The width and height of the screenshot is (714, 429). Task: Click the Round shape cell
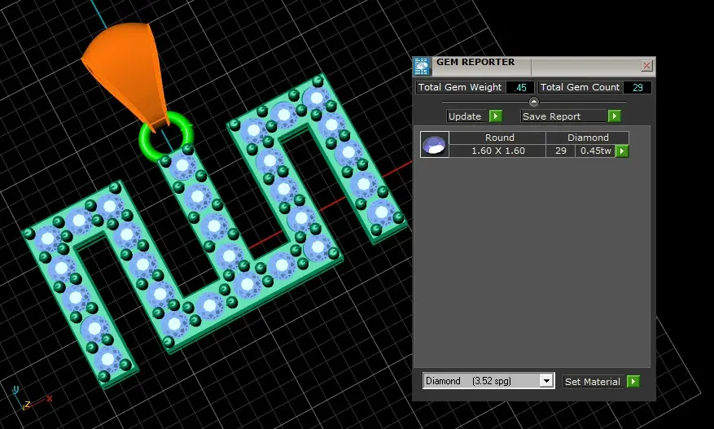(x=499, y=138)
